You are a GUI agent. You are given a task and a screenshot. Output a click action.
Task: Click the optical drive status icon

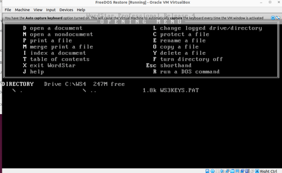tap(213, 171)
